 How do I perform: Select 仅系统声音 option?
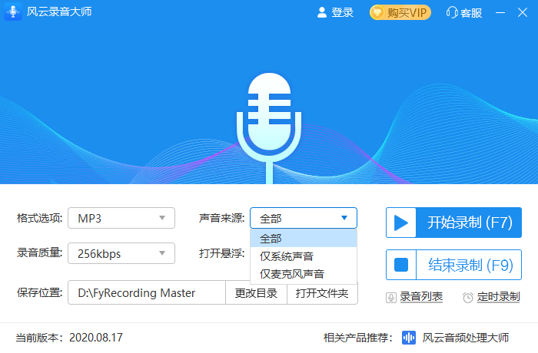pyautogui.click(x=304, y=256)
